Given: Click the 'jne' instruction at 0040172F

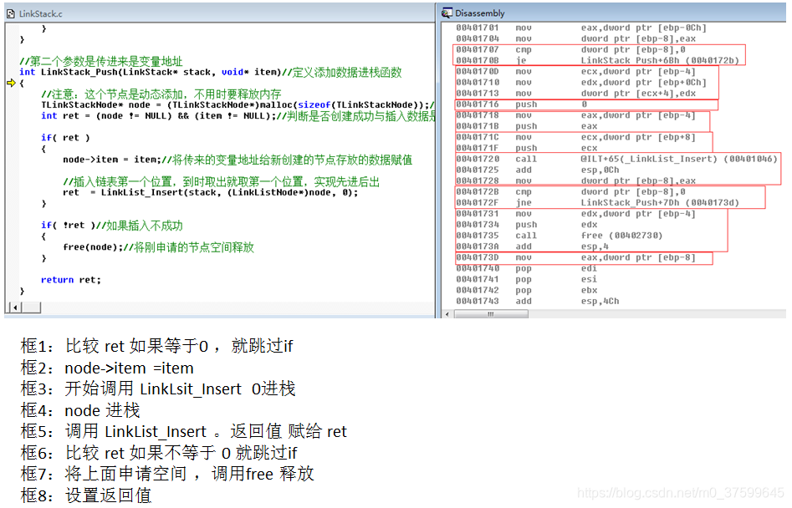Looking at the screenshot, I should coord(524,203).
